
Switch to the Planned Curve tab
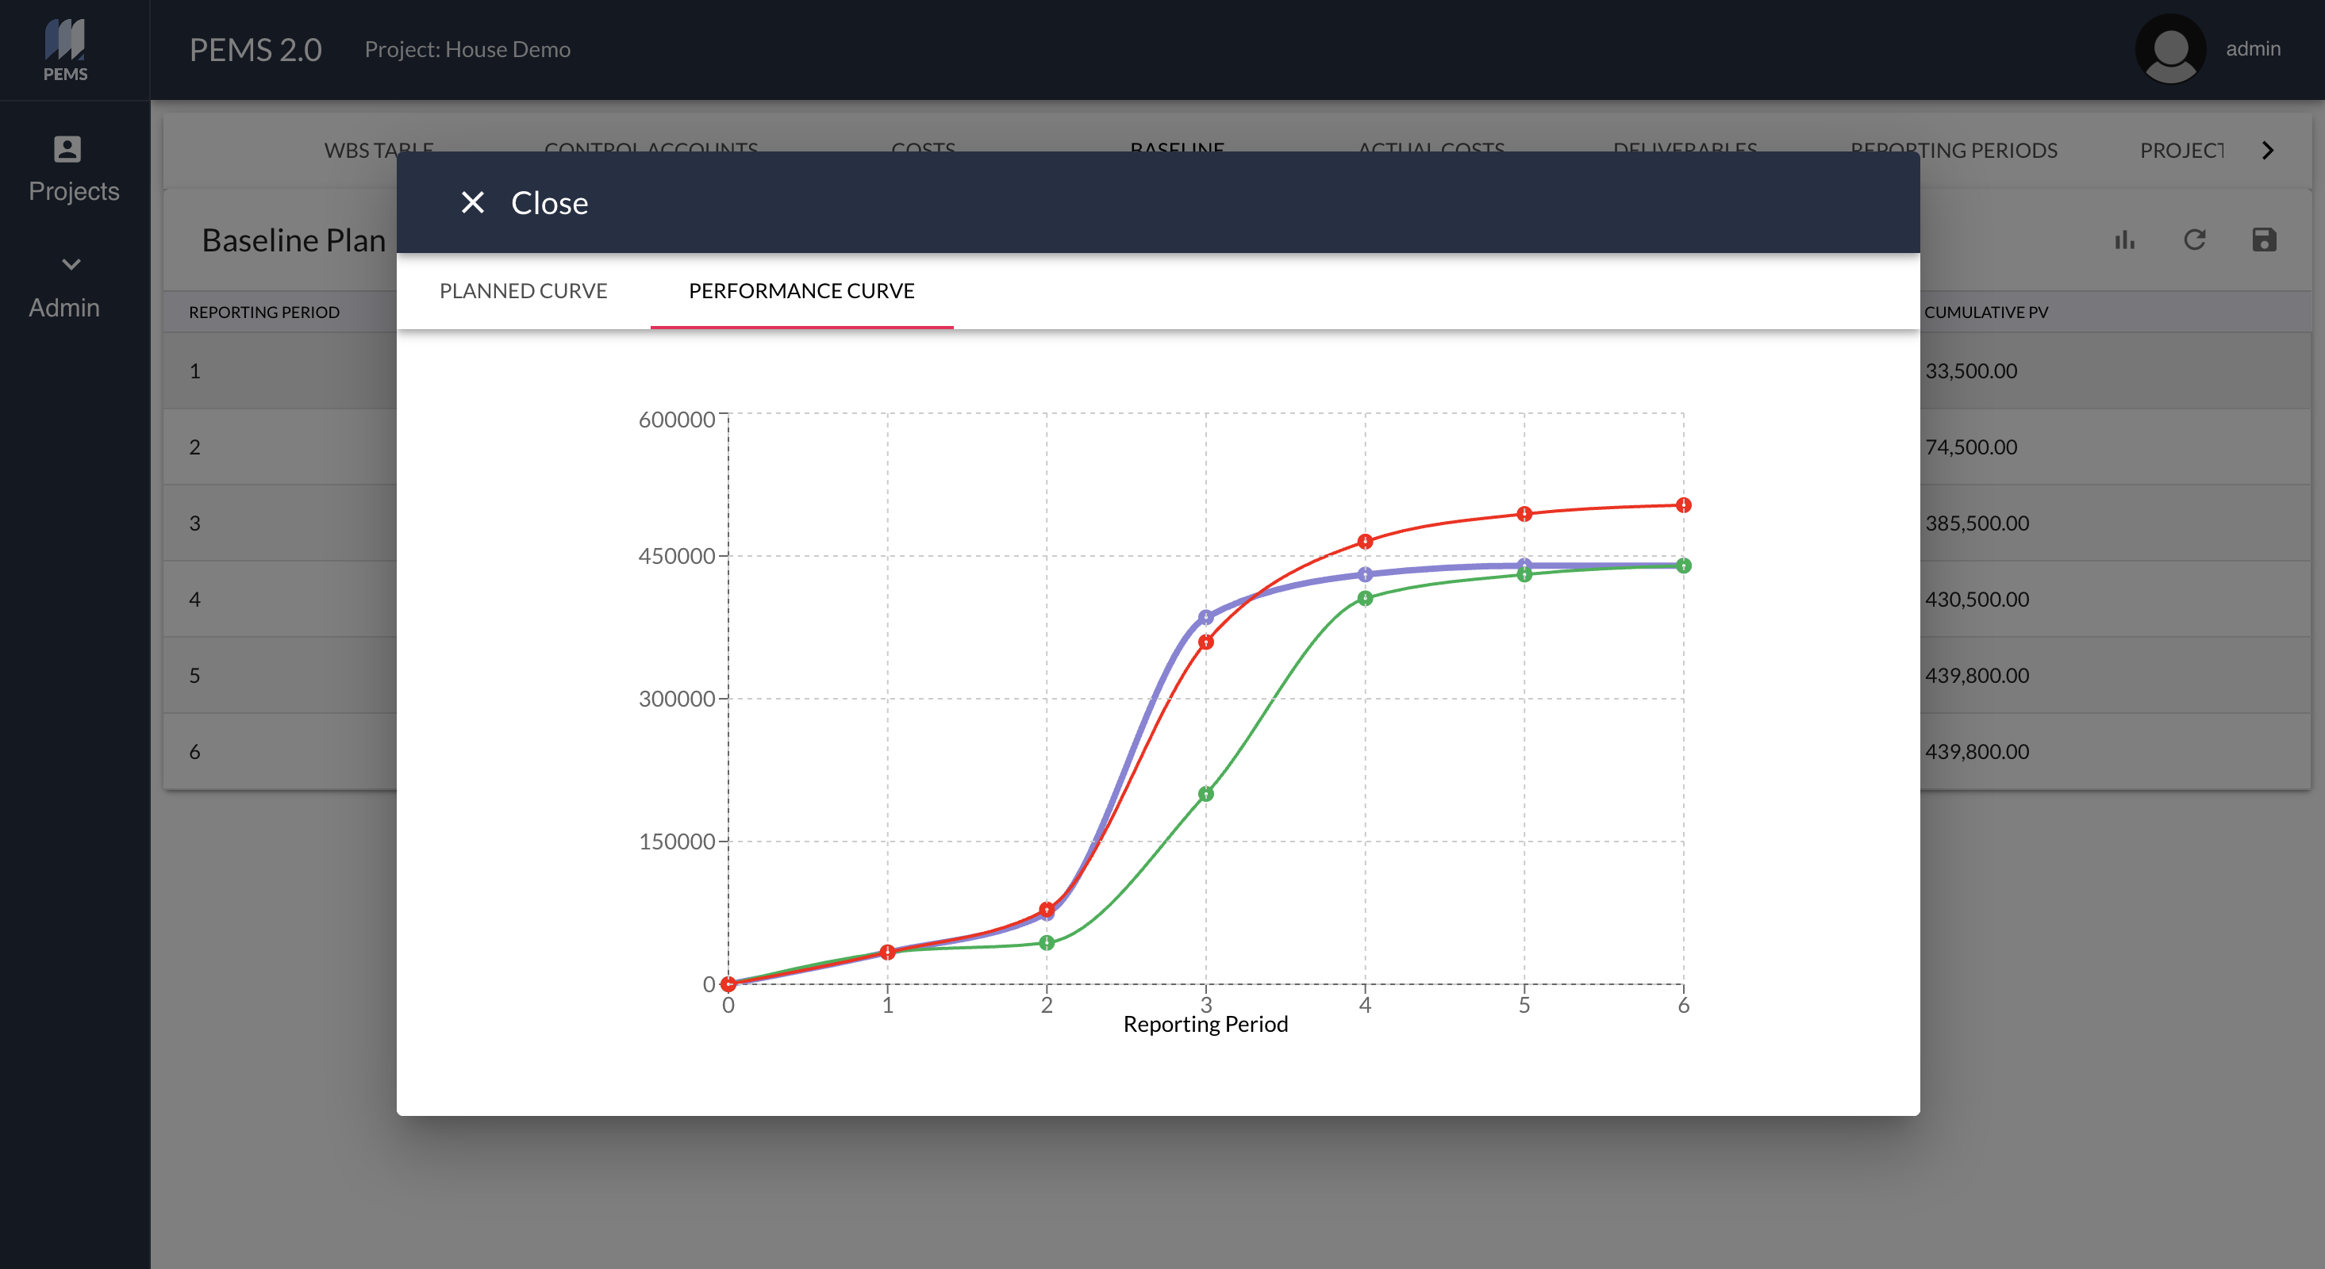pyautogui.click(x=524, y=290)
